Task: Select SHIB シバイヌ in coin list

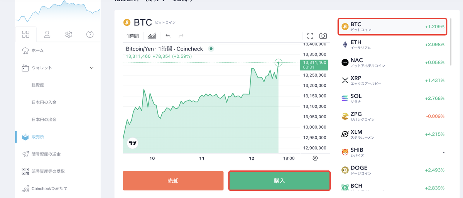Action: coord(393,152)
